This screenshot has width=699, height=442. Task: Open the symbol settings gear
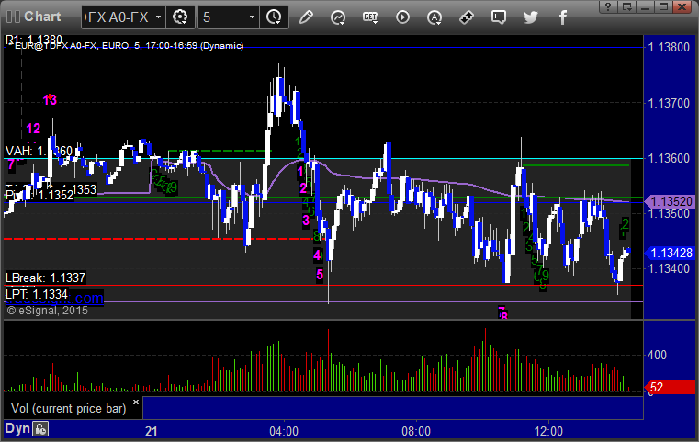tap(180, 17)
